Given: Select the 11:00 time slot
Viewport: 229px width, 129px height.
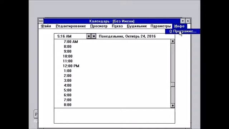Looking at the screenshot, I should 112,61.
